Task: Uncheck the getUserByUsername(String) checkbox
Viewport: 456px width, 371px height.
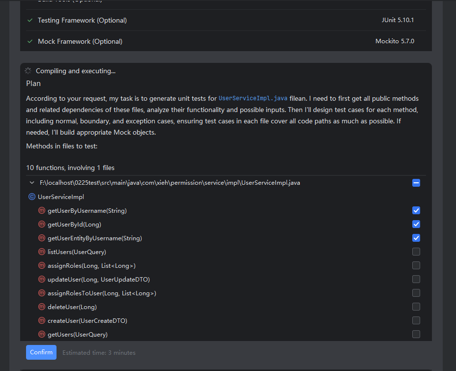Action: pyautogui.click(x=416, y=210)
